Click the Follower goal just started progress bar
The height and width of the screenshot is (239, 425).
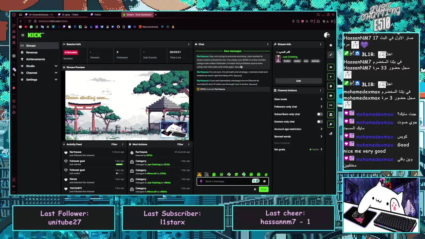click(x=119, y=164)
